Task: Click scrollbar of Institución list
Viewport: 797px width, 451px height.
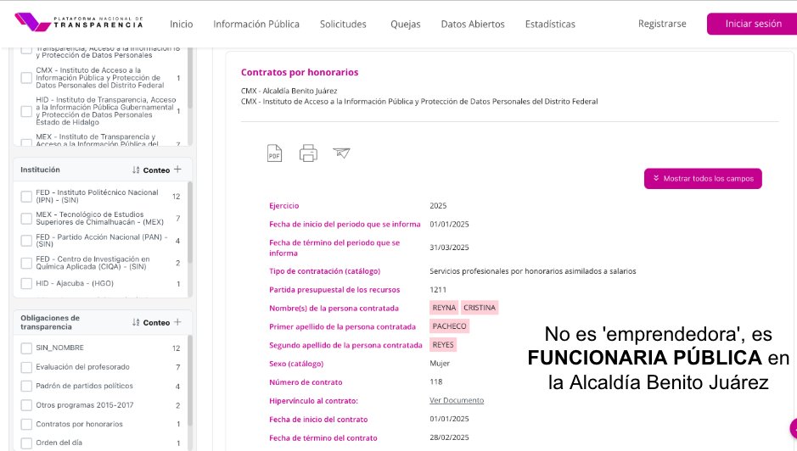Action: (x=190, y=224)
